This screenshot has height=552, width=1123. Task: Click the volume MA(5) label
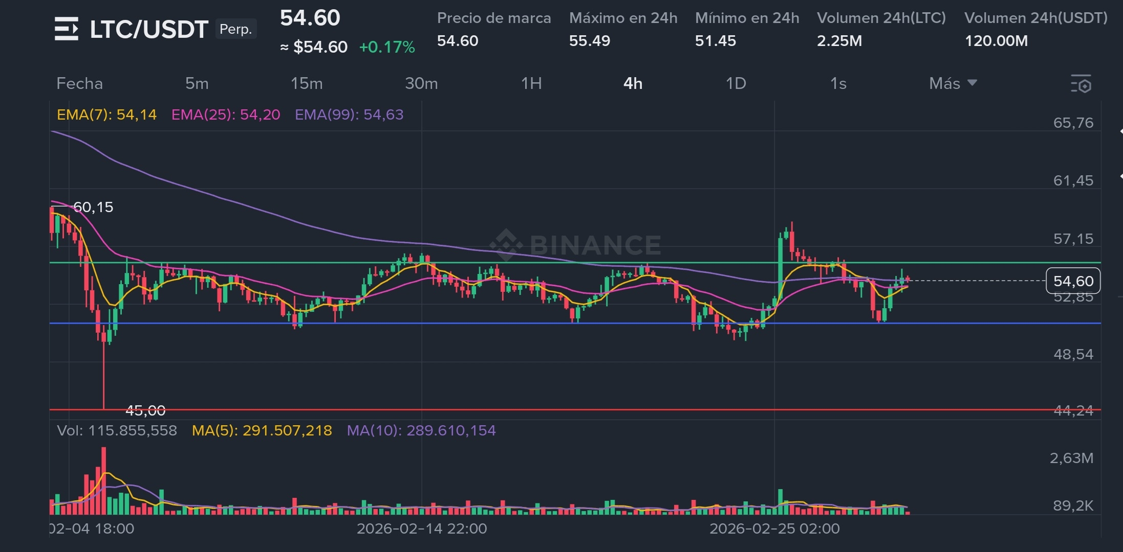(x=262, y=430)
